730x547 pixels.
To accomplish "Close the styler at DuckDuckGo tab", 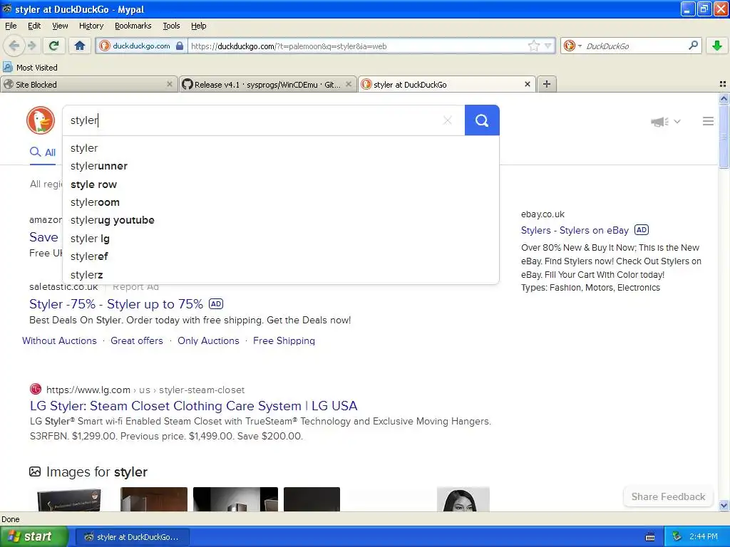I will pyautogui.click(x=528, y=84).
